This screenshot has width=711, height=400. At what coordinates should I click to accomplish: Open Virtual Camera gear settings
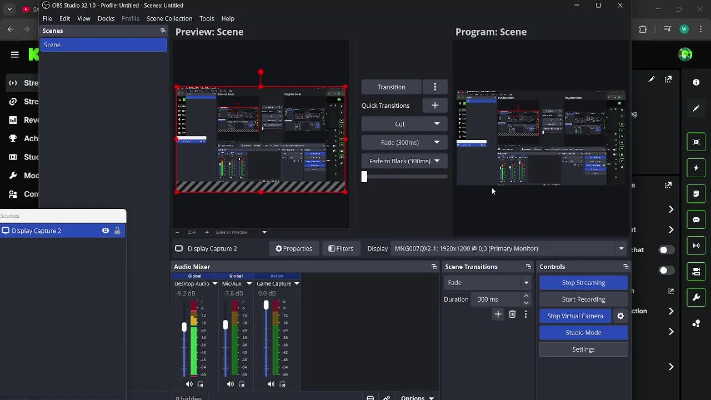[620, 316]
